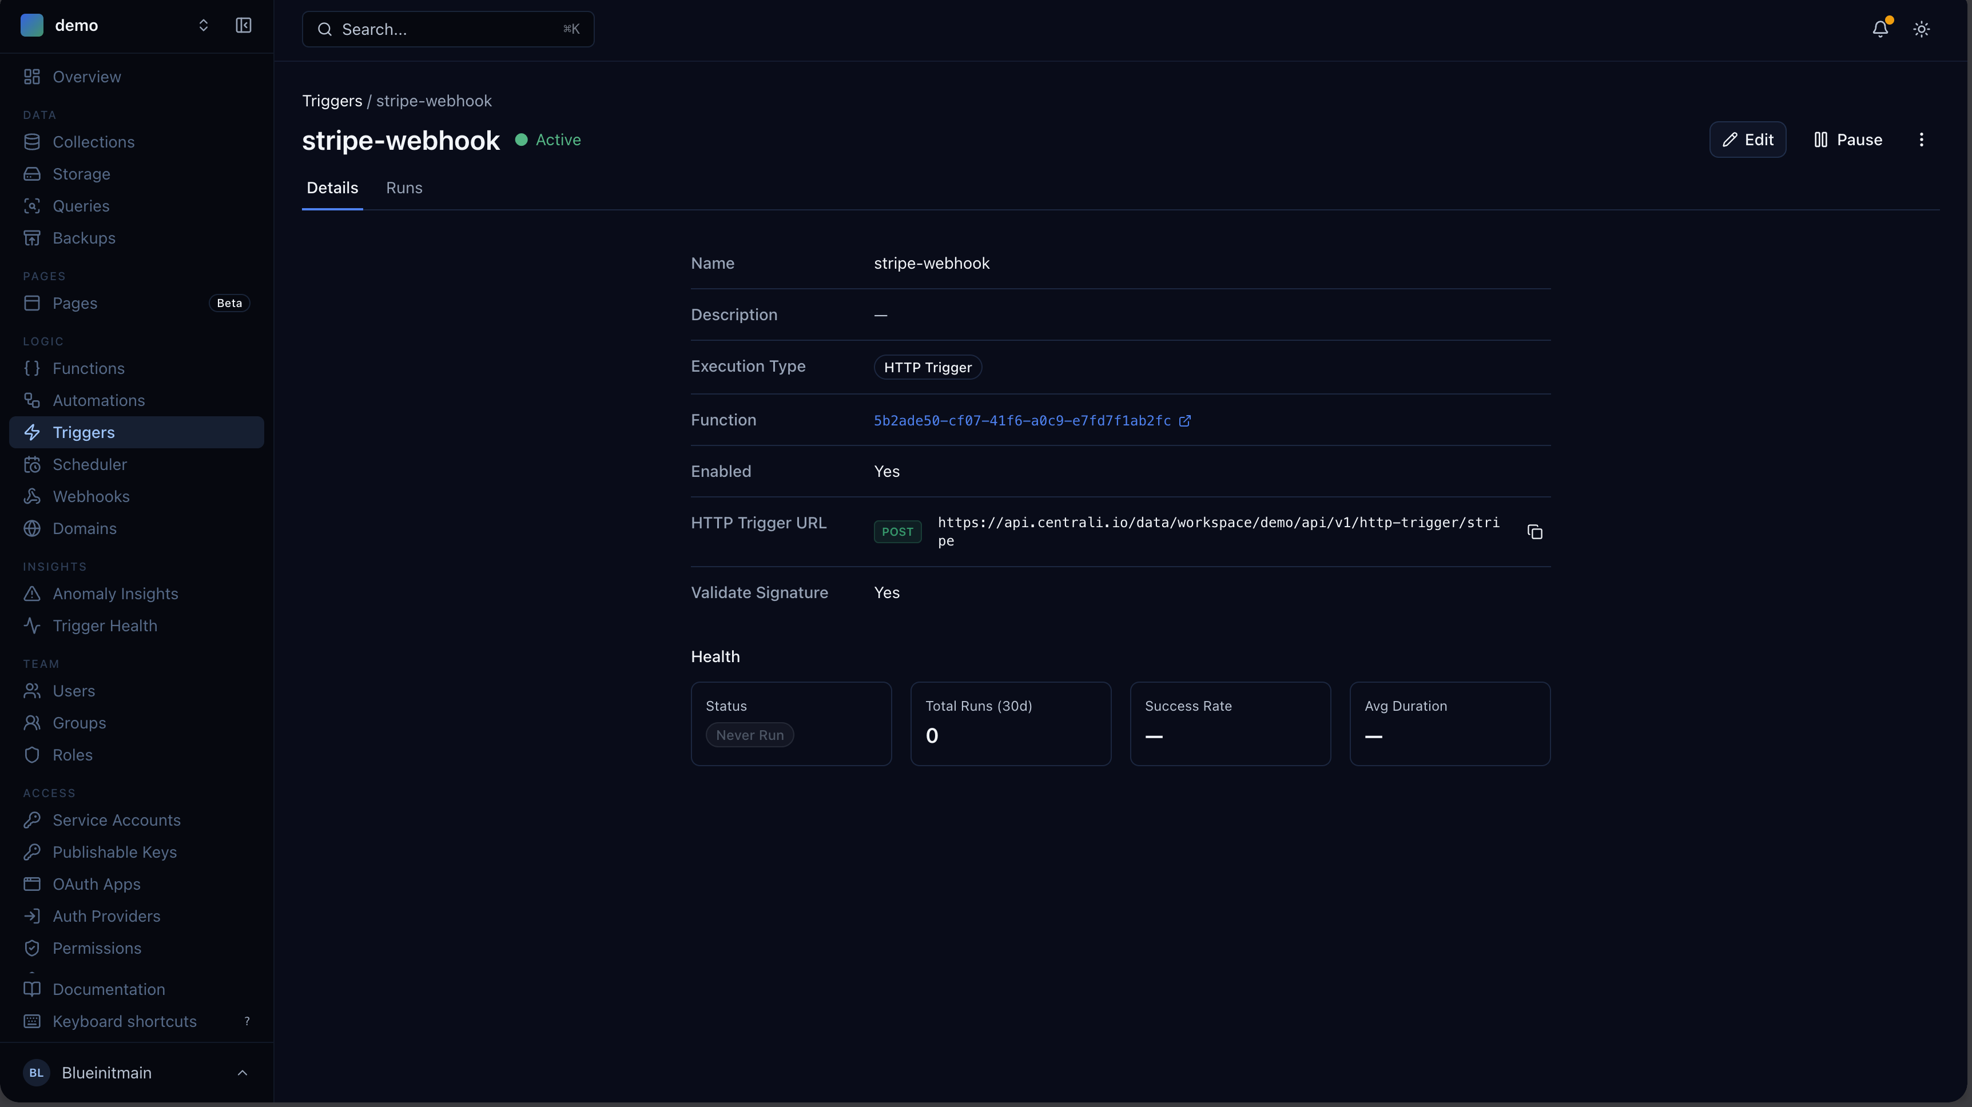The height and width of the screenshot is (1107, 1972).
Task: Collapse the sidebar panel icon
Action: click(x=244, y=25)
